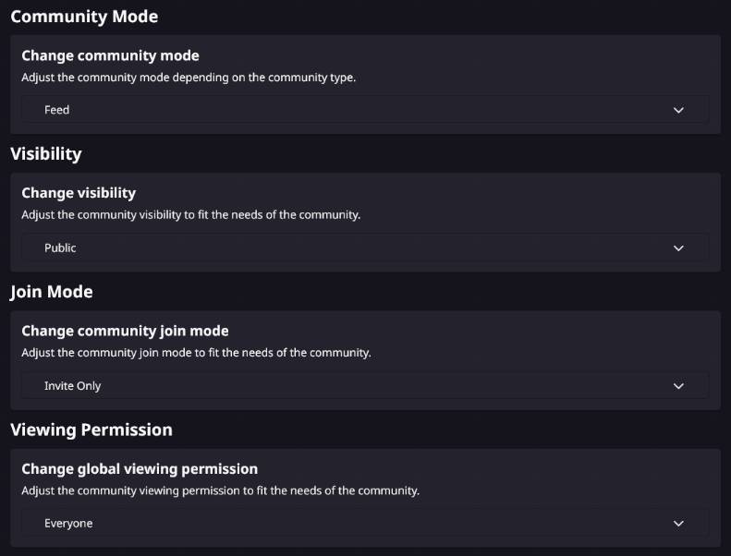Click the Viewing Permission section heading

tap(91, 429)
